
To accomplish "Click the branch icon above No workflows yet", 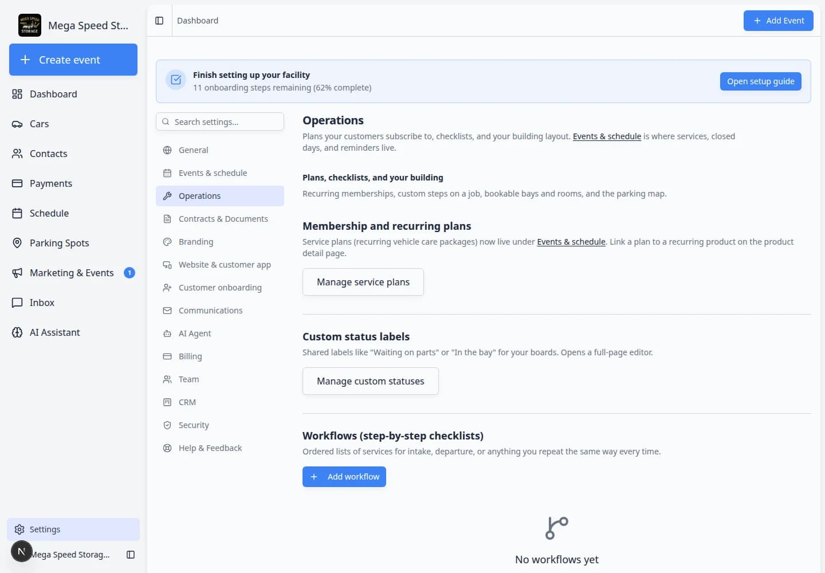I will tap(557, 528).
